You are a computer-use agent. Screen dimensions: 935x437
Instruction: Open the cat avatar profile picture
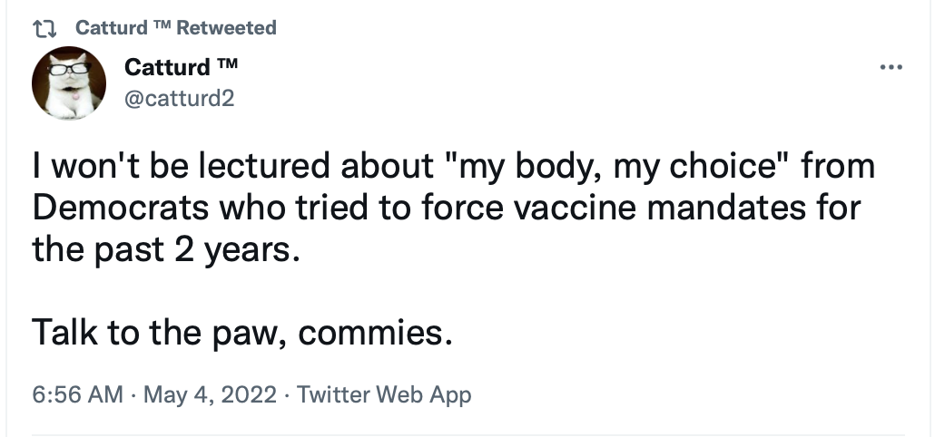click(x=69, y=83)
